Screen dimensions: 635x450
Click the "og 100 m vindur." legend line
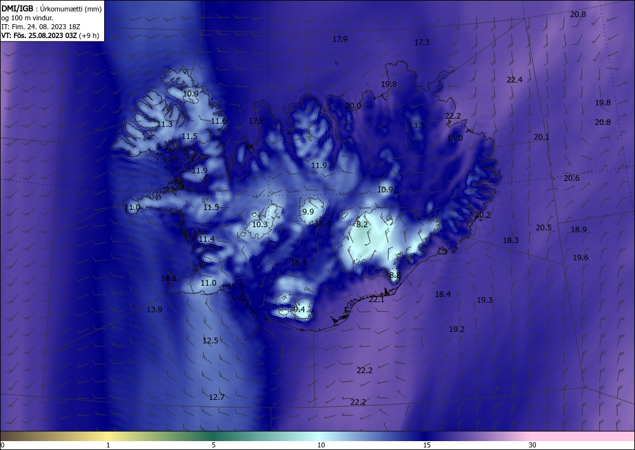click(27, 18)
